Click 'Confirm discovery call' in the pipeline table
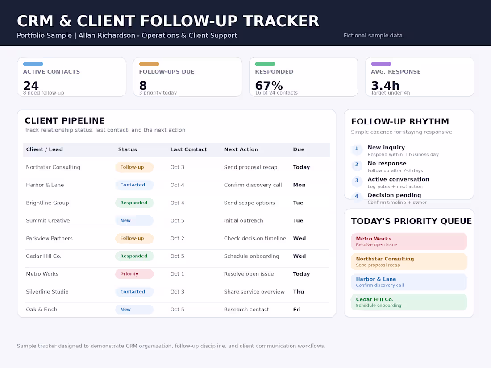The image size is (491, 368). pyautogui.click(x=253, y=185)
